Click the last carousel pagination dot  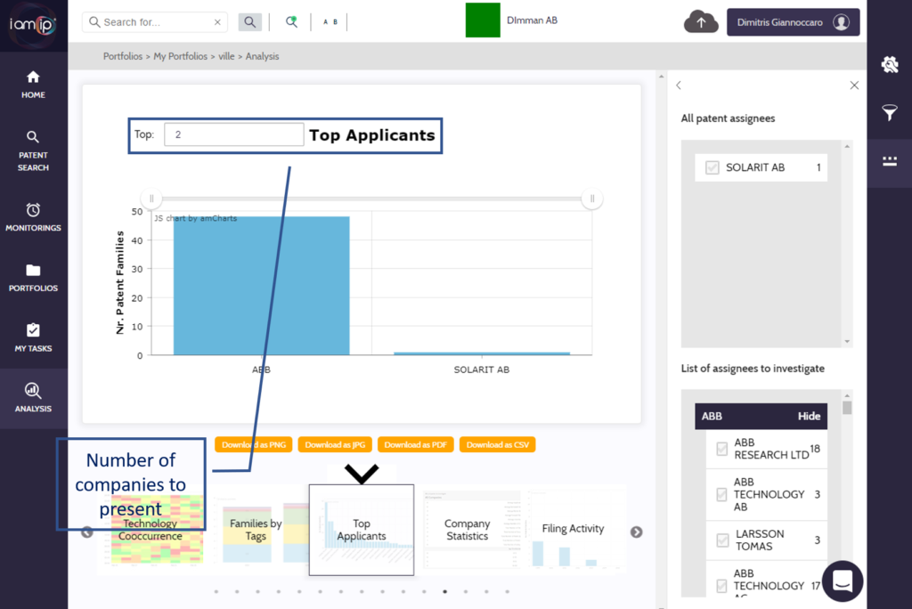point(507,591)
